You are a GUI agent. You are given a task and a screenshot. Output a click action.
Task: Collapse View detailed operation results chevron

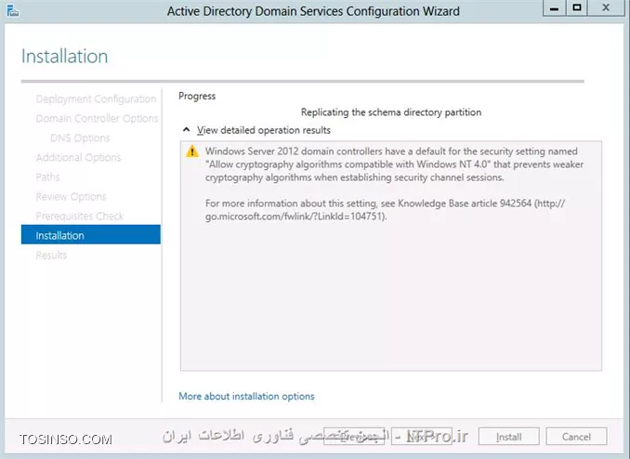(186, 130)
